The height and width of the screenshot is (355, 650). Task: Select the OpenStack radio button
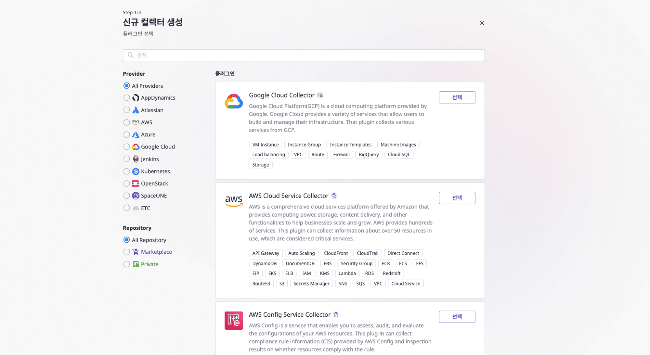[x=126, y=184]
